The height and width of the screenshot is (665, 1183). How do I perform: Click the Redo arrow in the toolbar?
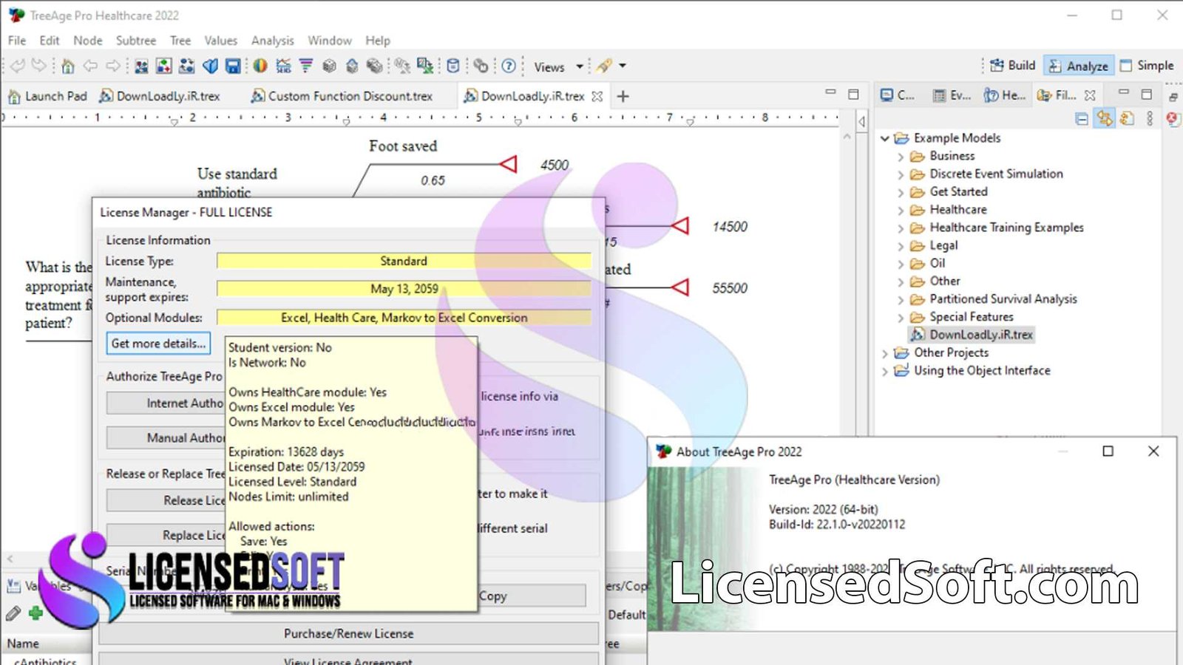(39, 66)
